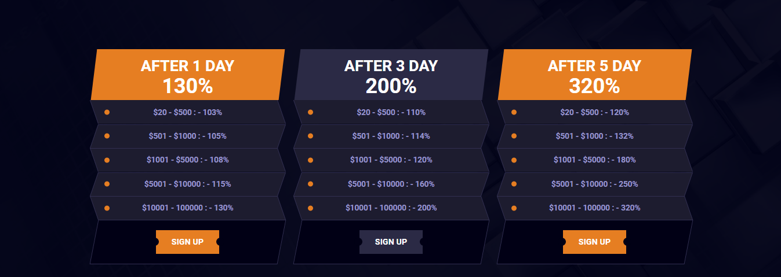Click orange bullet beside $10001 - 100000 : - 320%

(514, 208)
